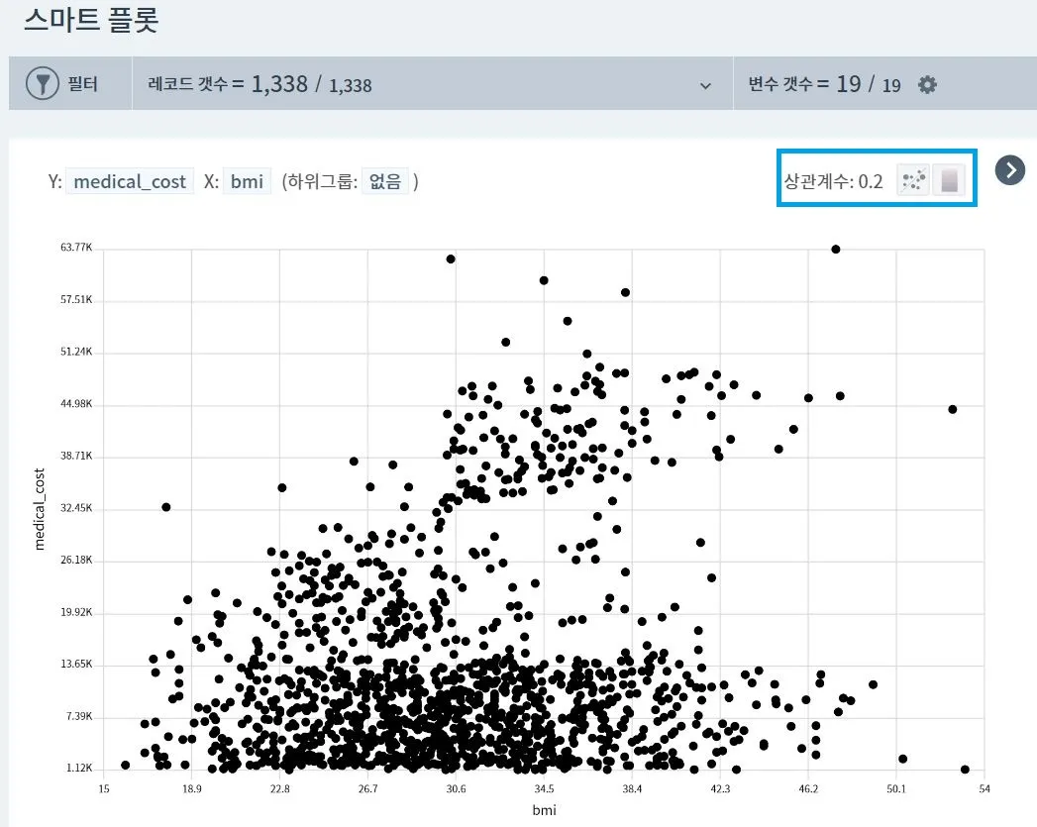Click the 스마트 플롯 page title

coord(91,19)
